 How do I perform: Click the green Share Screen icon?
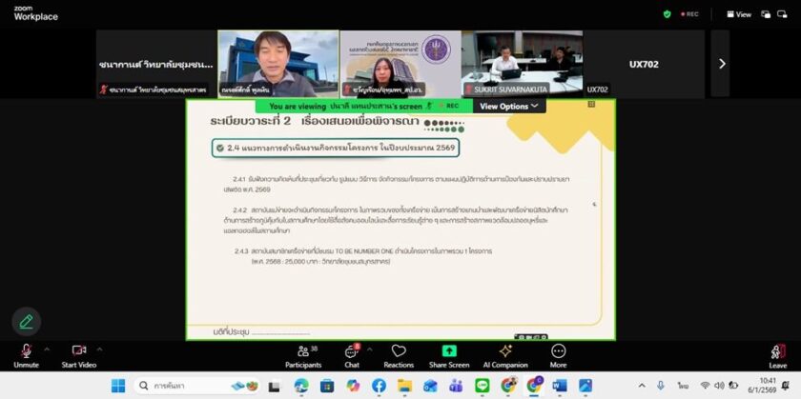(449, 351)
